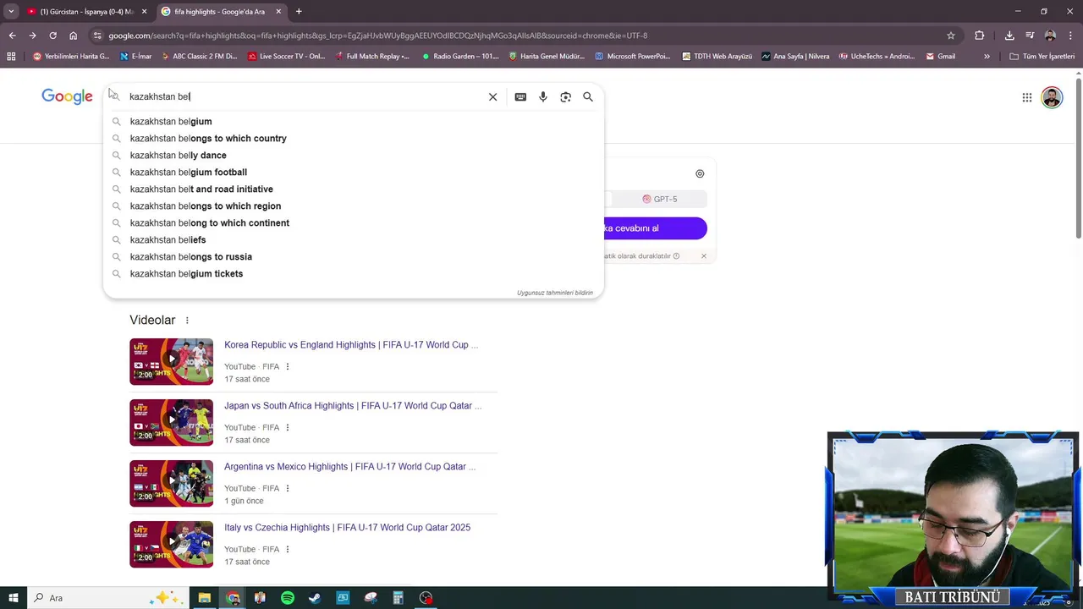Click the Windows Start button

(13, 598)
